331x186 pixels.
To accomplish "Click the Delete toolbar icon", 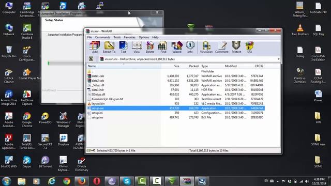I will pyautogui.click(x=150, y=47).
